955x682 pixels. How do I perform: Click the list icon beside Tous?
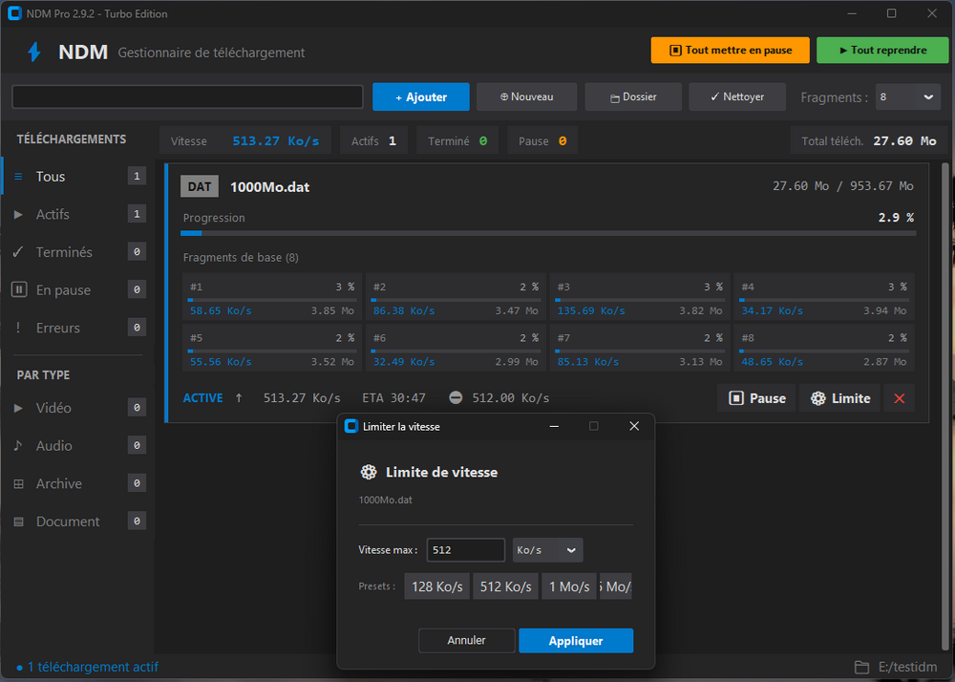coord(18,176)
